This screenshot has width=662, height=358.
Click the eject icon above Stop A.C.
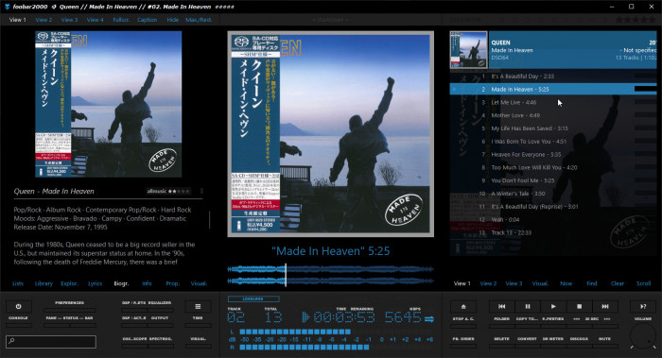tap(463, 307)
